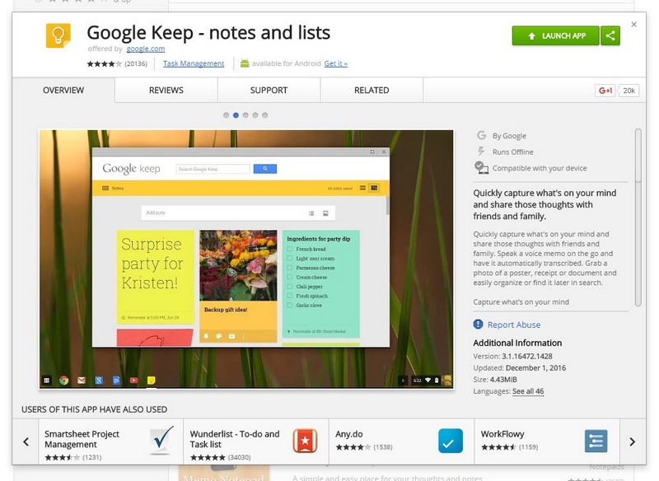659x481 pixels.
Task: Click the version number 3.1.16472.1428
Action: (x=527, y=357)
